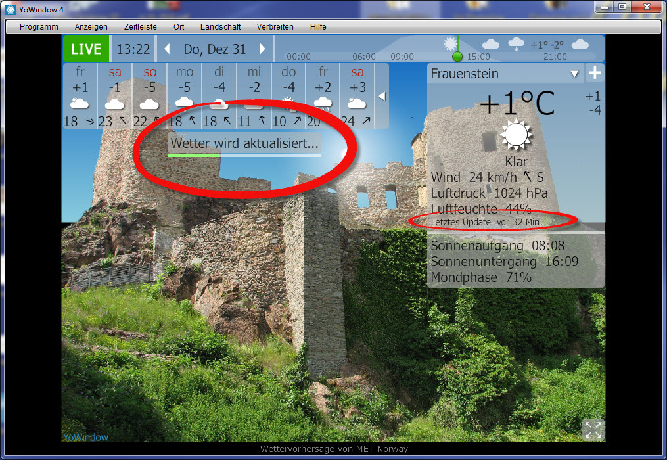Collapse the forecast panel arrow
This screenshot has width=667, height=460.
coord(381,97)
